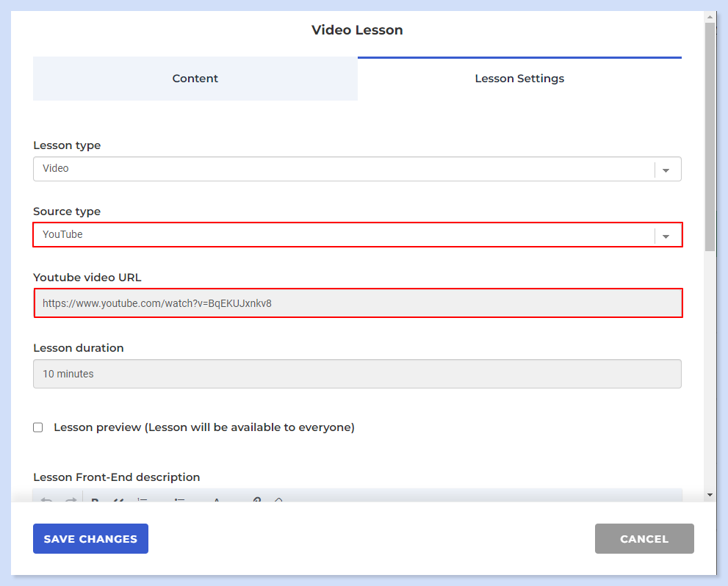728x586 pixels.
Task: Click the scrollbar up arrow
Action: point(710,17)
